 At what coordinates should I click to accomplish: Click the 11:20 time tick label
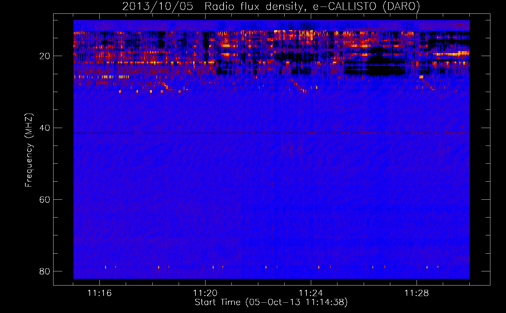pyautogui.click(x=205, y=293)
